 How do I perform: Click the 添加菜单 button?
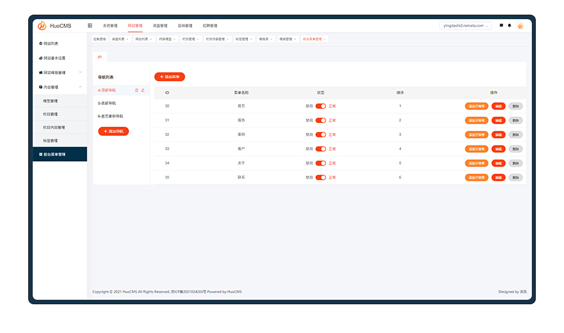(x=170, y=77)
